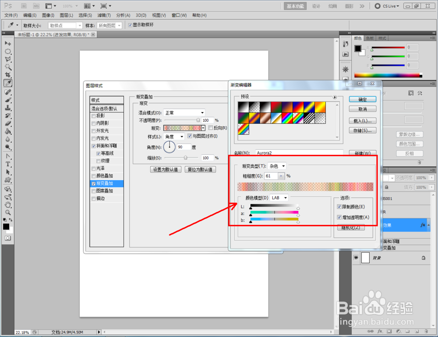Select the Move tool

click(8, 44)
